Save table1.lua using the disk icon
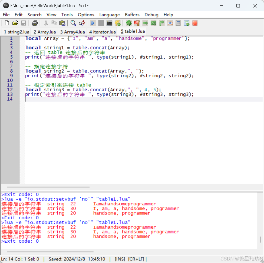This screenshot has height=263, width=264. tap(24, 23)
